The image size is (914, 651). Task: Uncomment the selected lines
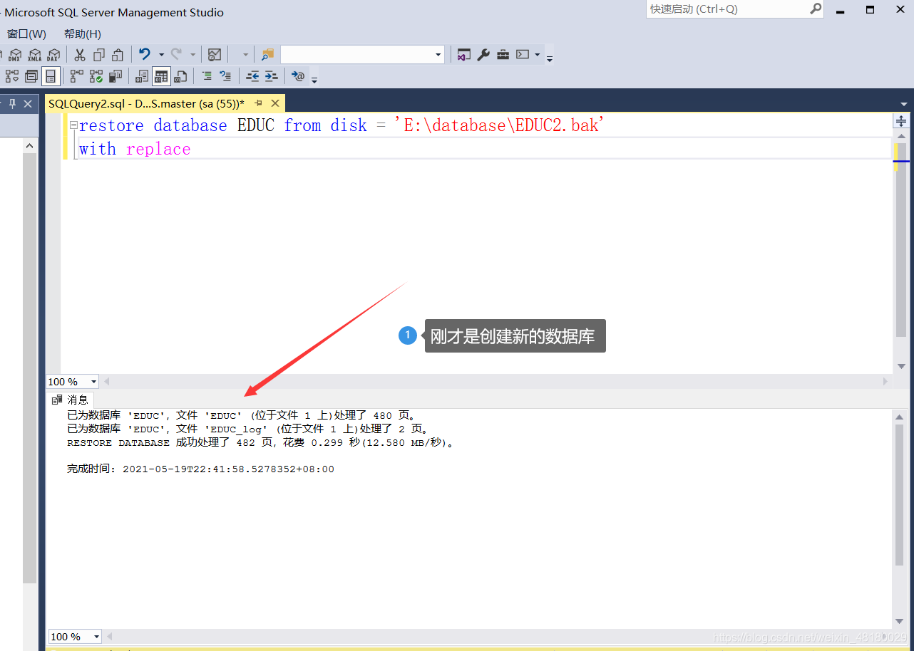225,75
